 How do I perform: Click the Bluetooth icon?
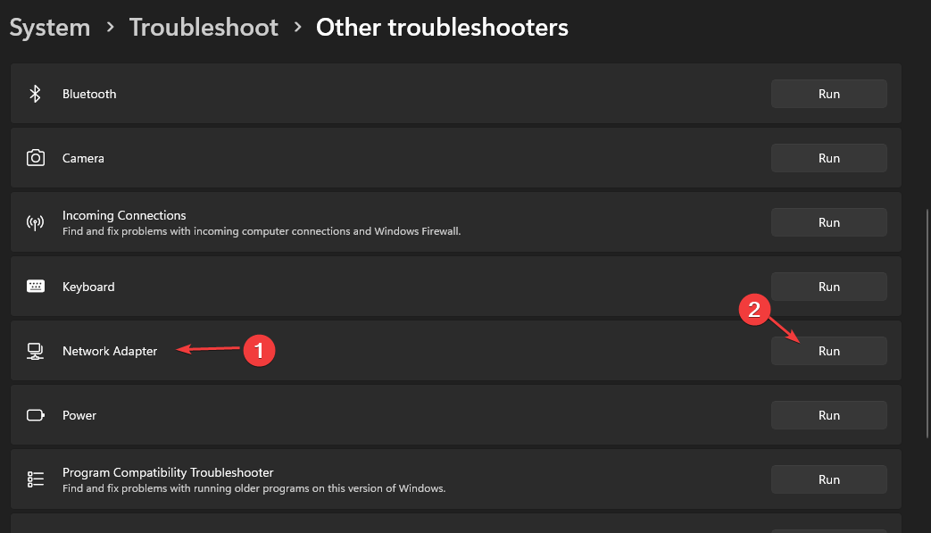point(36,94)
